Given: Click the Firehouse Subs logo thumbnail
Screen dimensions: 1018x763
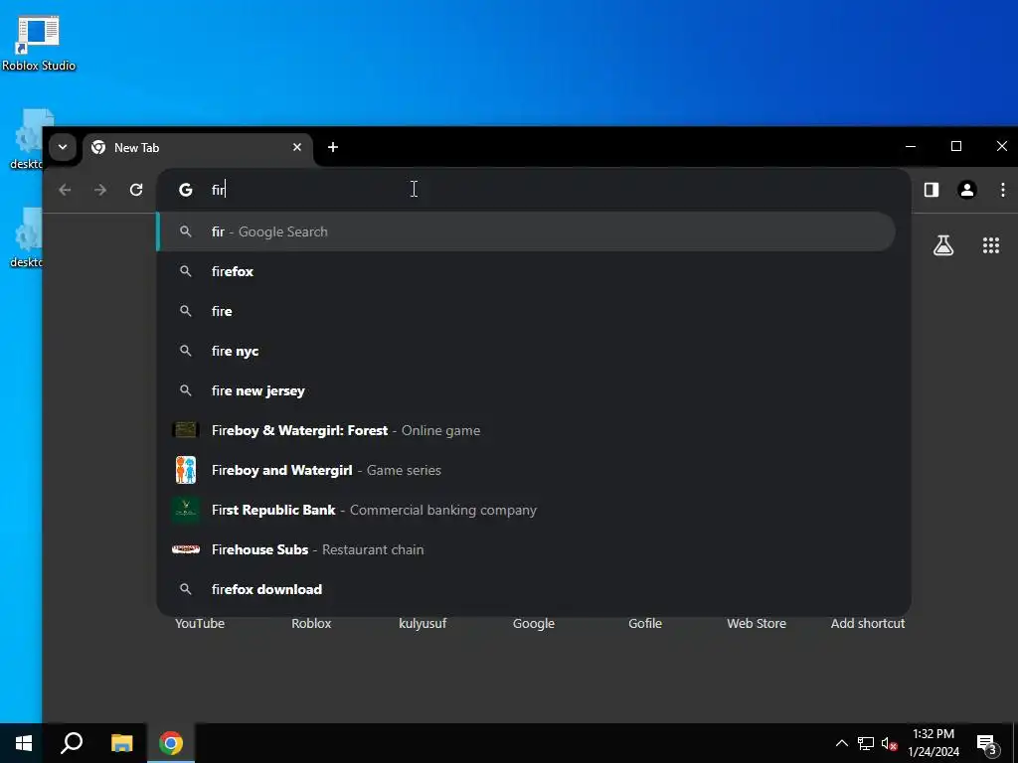Looking at the screenshot, I should 186,549.
